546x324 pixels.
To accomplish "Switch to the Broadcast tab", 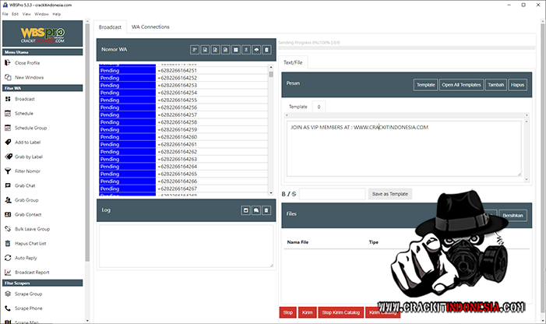I will coord(110,27).
